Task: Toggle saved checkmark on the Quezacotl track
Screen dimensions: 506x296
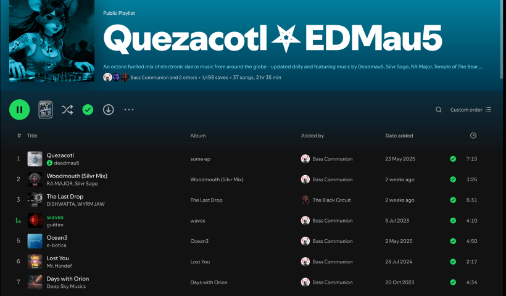Action: 453,159
